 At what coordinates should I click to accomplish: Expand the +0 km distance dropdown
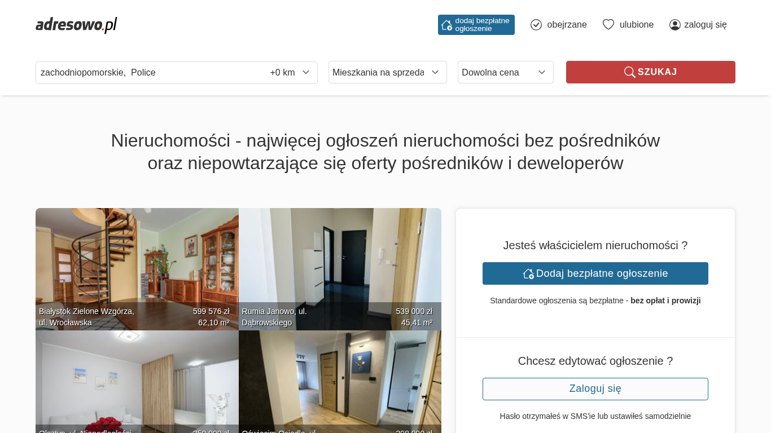(291, 73)
